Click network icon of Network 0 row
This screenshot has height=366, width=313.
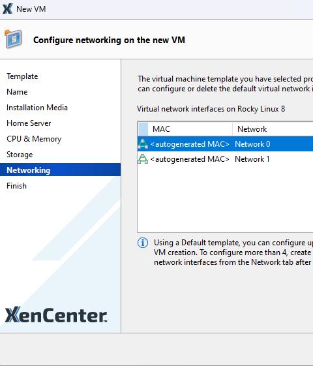(x=143, y=144)
